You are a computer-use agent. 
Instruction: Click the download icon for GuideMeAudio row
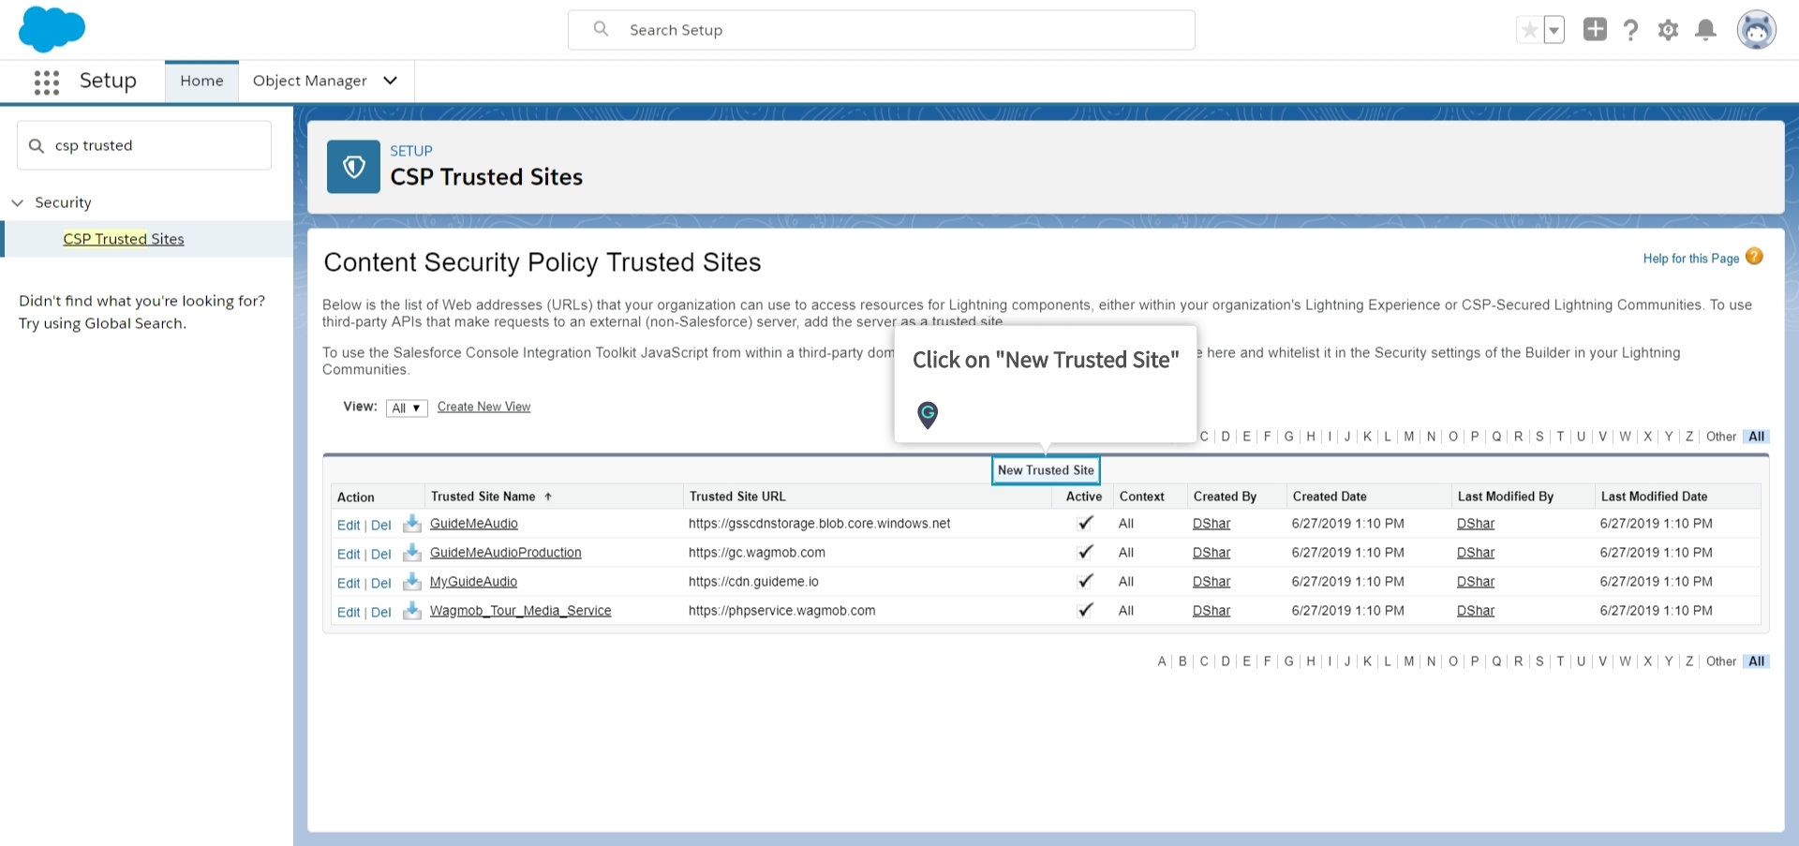[x=411, y=523]
